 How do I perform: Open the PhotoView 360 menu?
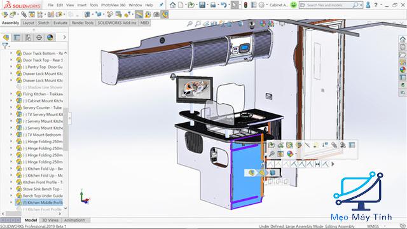pos(113,5)
